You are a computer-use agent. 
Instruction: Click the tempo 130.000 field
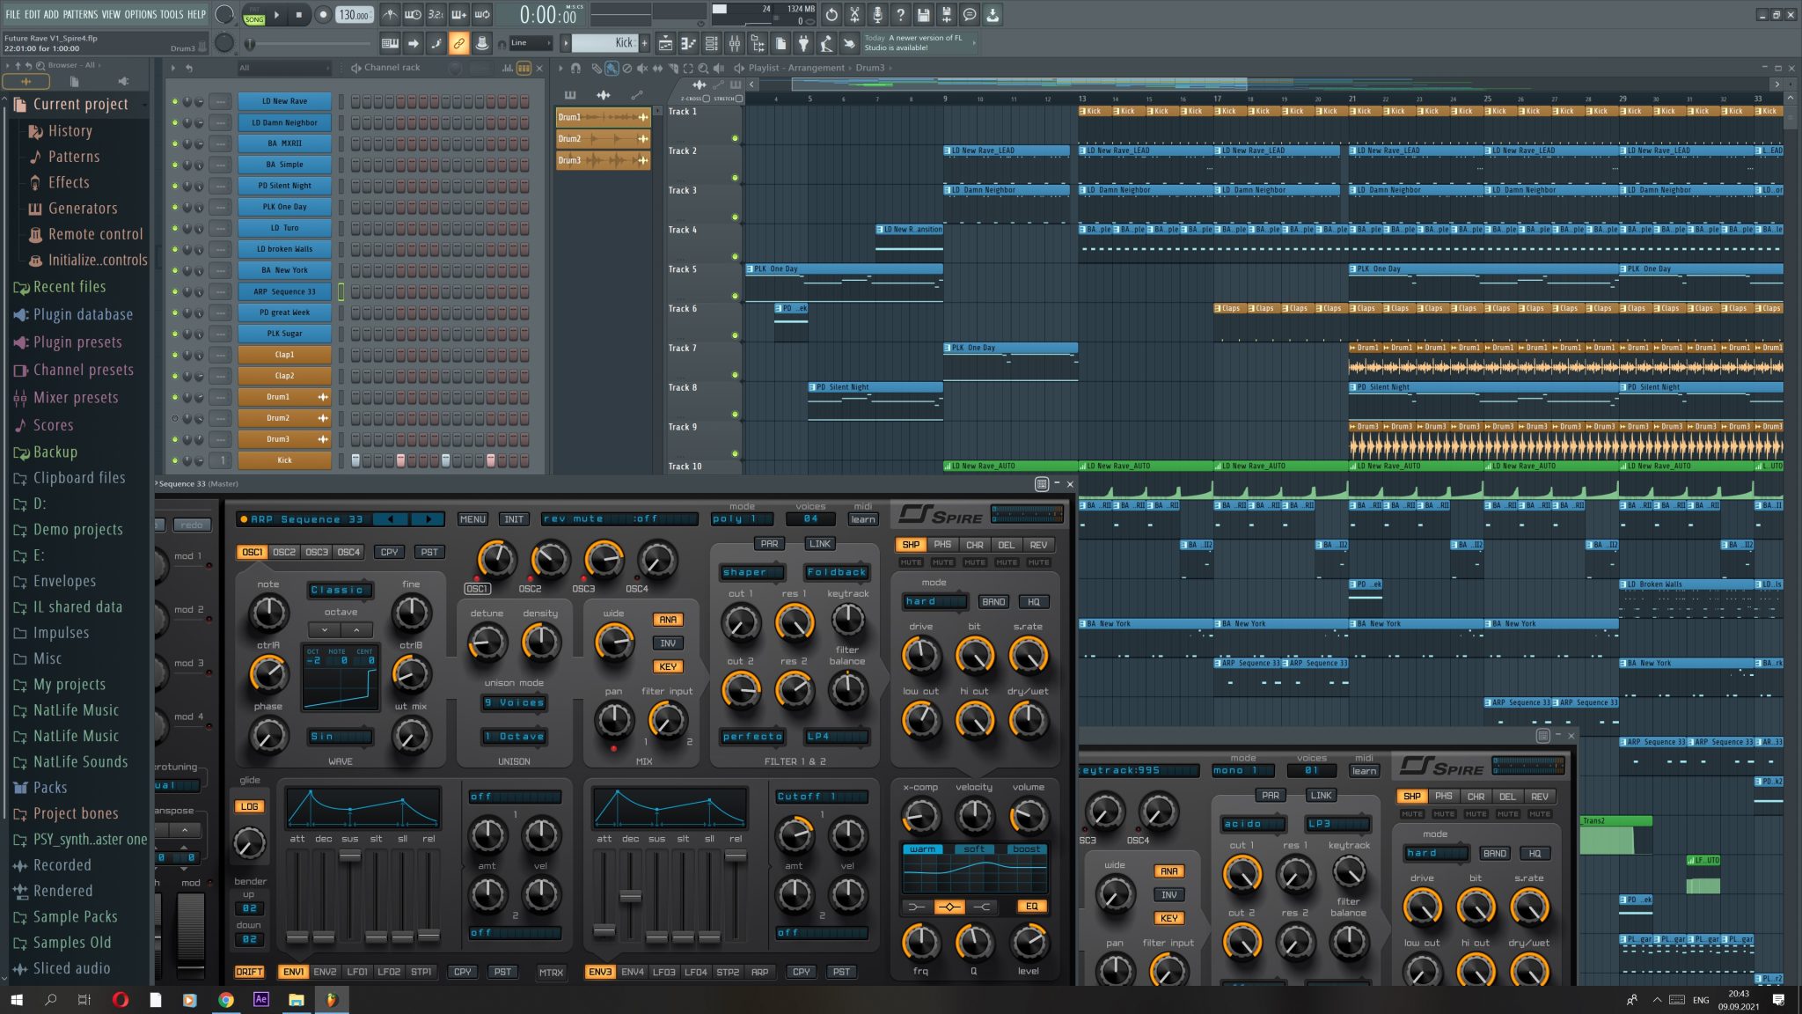[x=354, y=15]
